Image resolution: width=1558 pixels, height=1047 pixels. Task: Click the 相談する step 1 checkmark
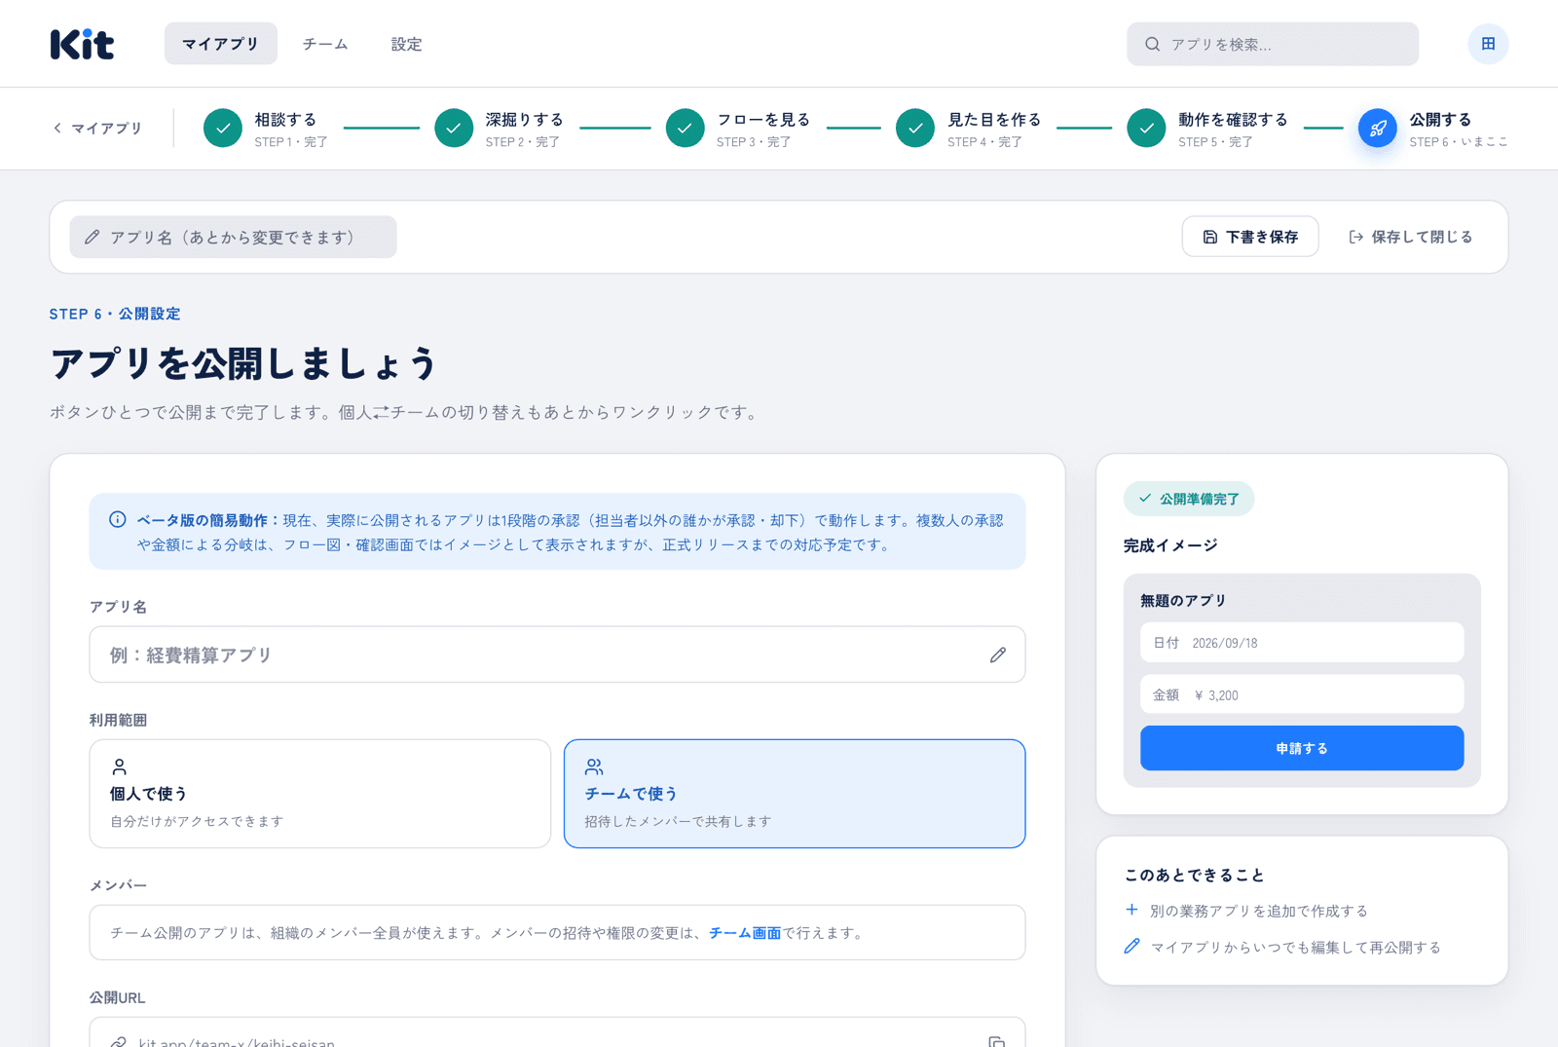pos(223,128)
